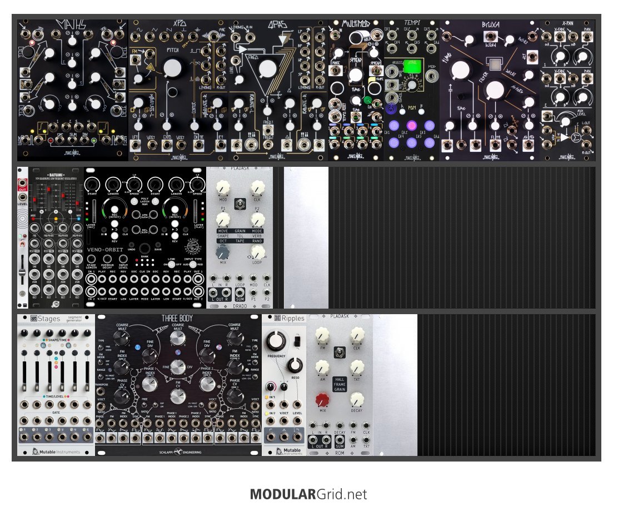Click the grey MIX knob on Dradd

click(x=223, y=252)
